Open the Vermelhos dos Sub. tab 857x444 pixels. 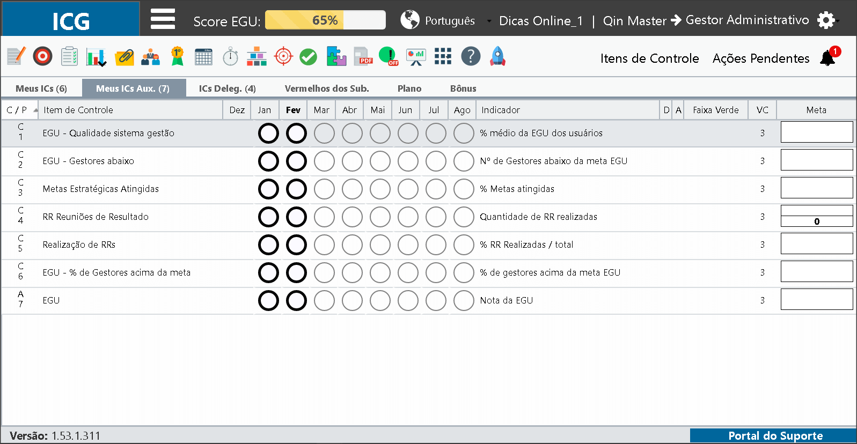click(x=327, y=88)
